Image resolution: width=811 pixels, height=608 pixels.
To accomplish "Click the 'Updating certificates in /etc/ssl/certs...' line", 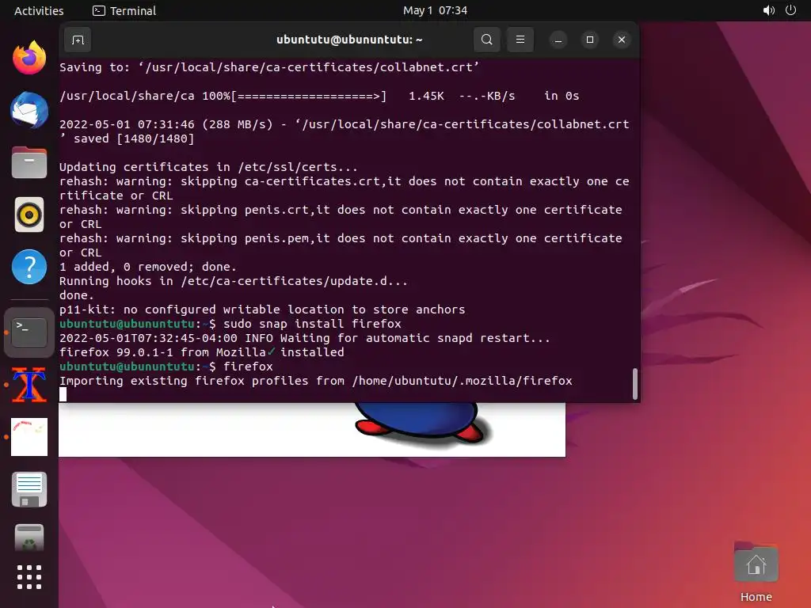I will pyautogui.click(x=208, y=167).
